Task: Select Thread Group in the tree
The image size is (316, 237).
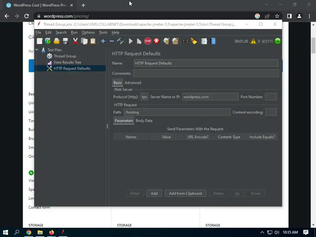Action: coord(65,56)
